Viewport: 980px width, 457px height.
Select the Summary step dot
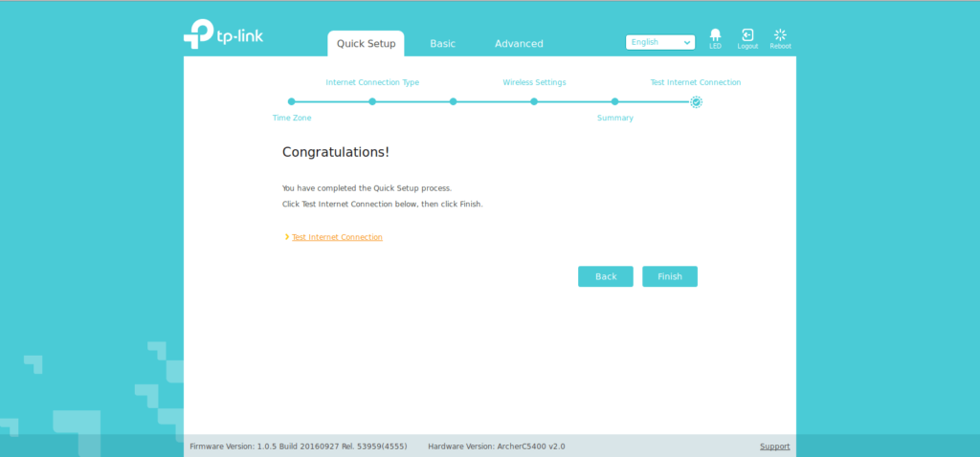click(614, 101)
